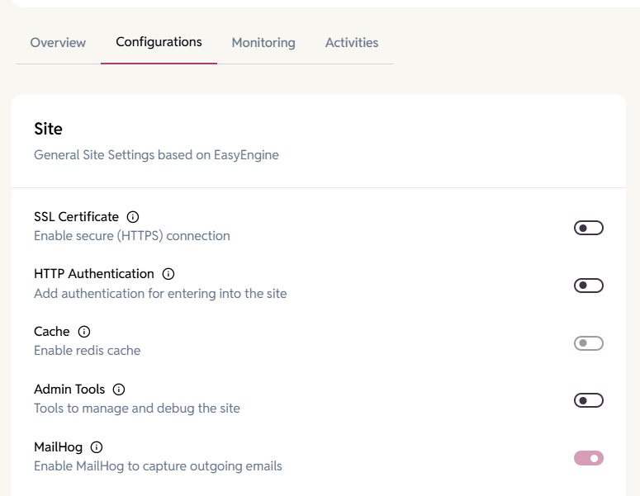This screenshot has height=496, width=640.
Task: Show the Cache info tooltip icon
Action: coord(83,332)
